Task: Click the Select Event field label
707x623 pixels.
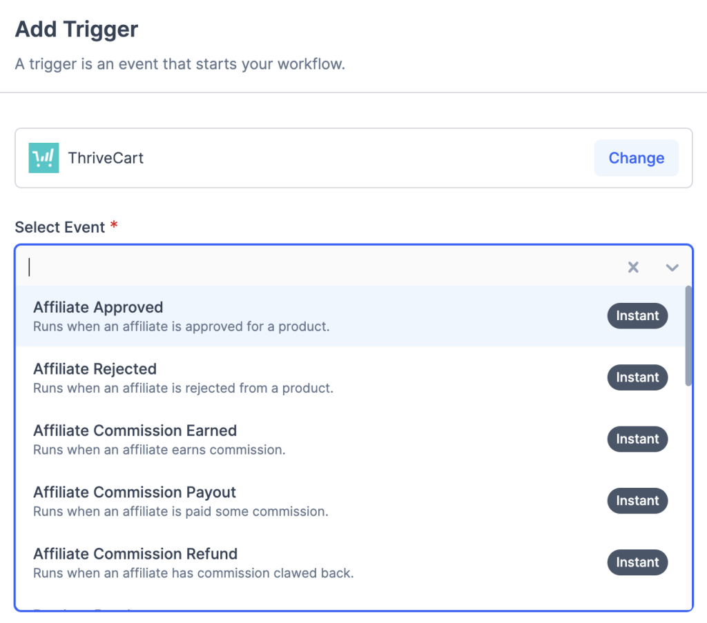Action: (60, 227)
